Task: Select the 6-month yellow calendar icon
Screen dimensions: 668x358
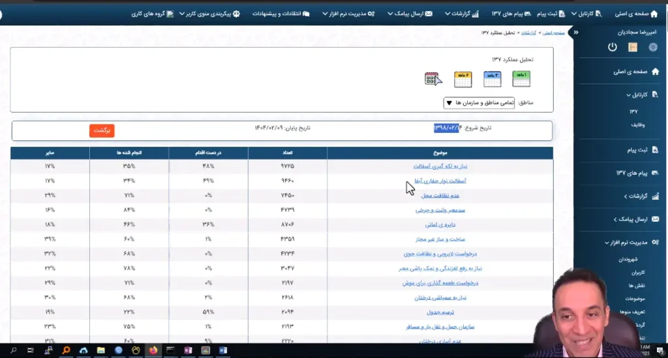Action: [463, 79]
